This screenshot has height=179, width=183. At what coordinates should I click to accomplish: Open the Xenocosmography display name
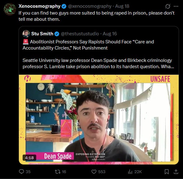pyautogui.click(x=39, y=6)
